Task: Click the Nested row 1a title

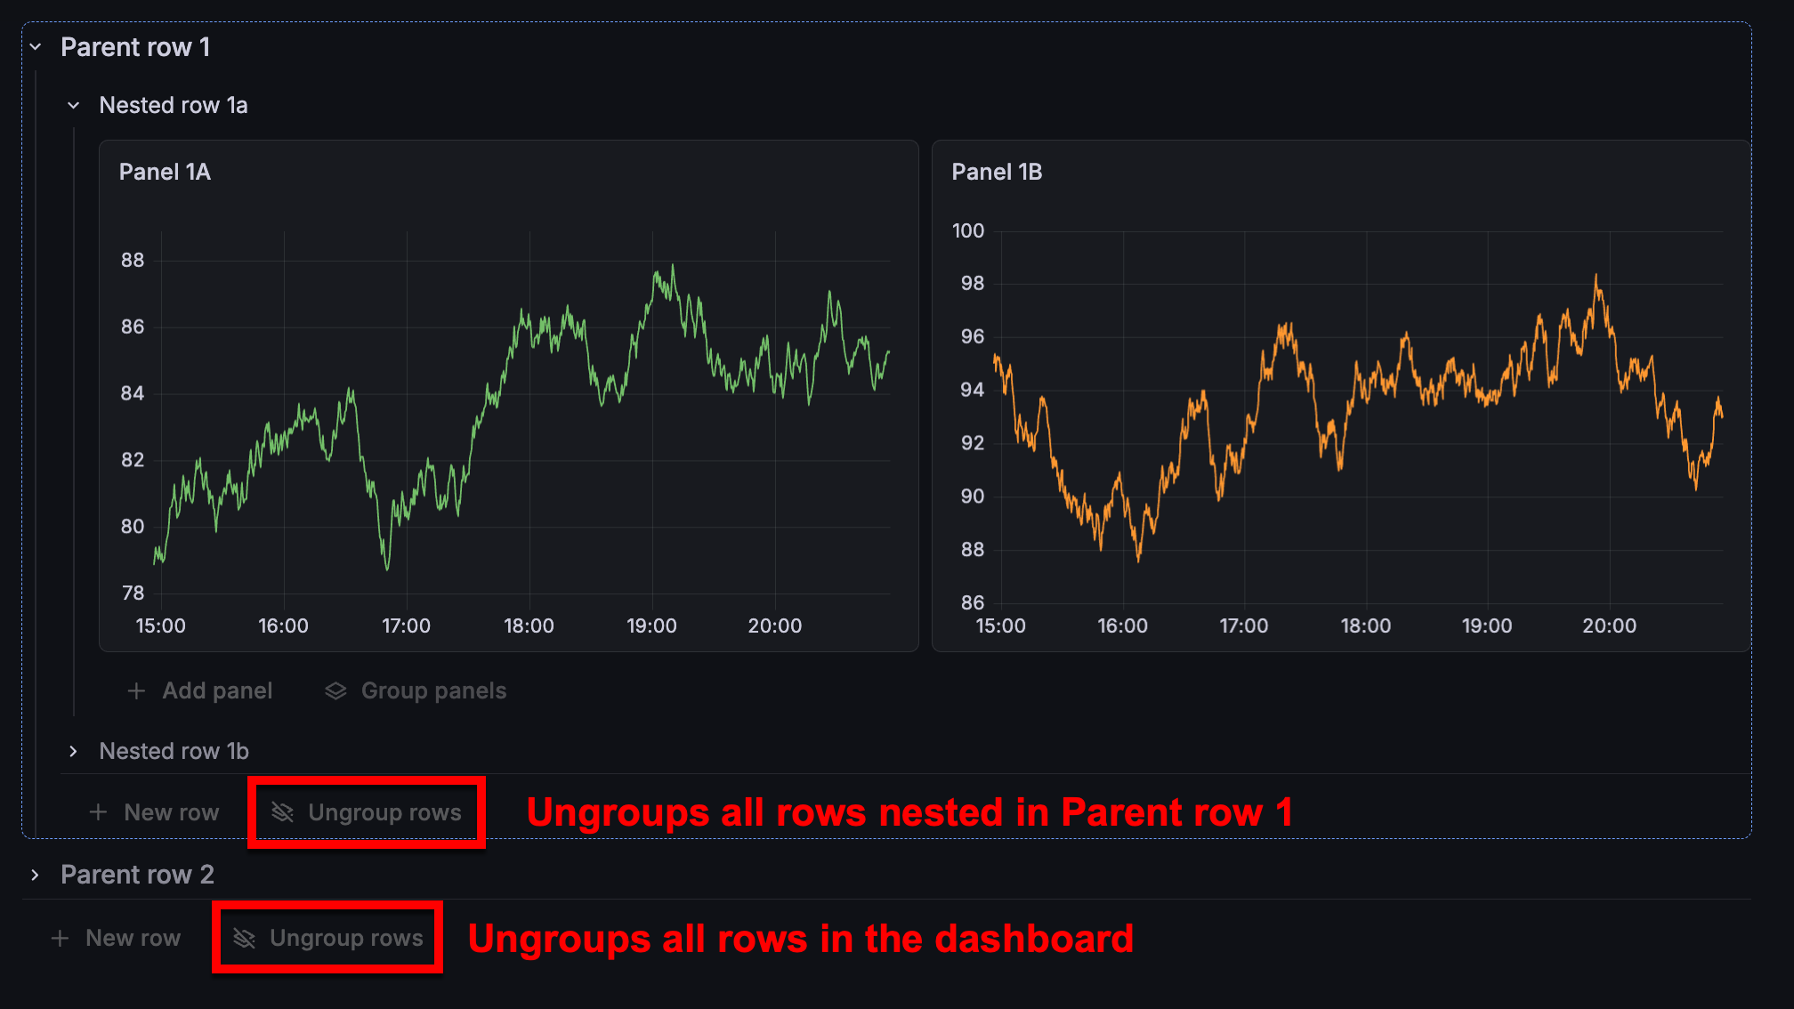Action: pyautogui.click(x=173, y=105)
